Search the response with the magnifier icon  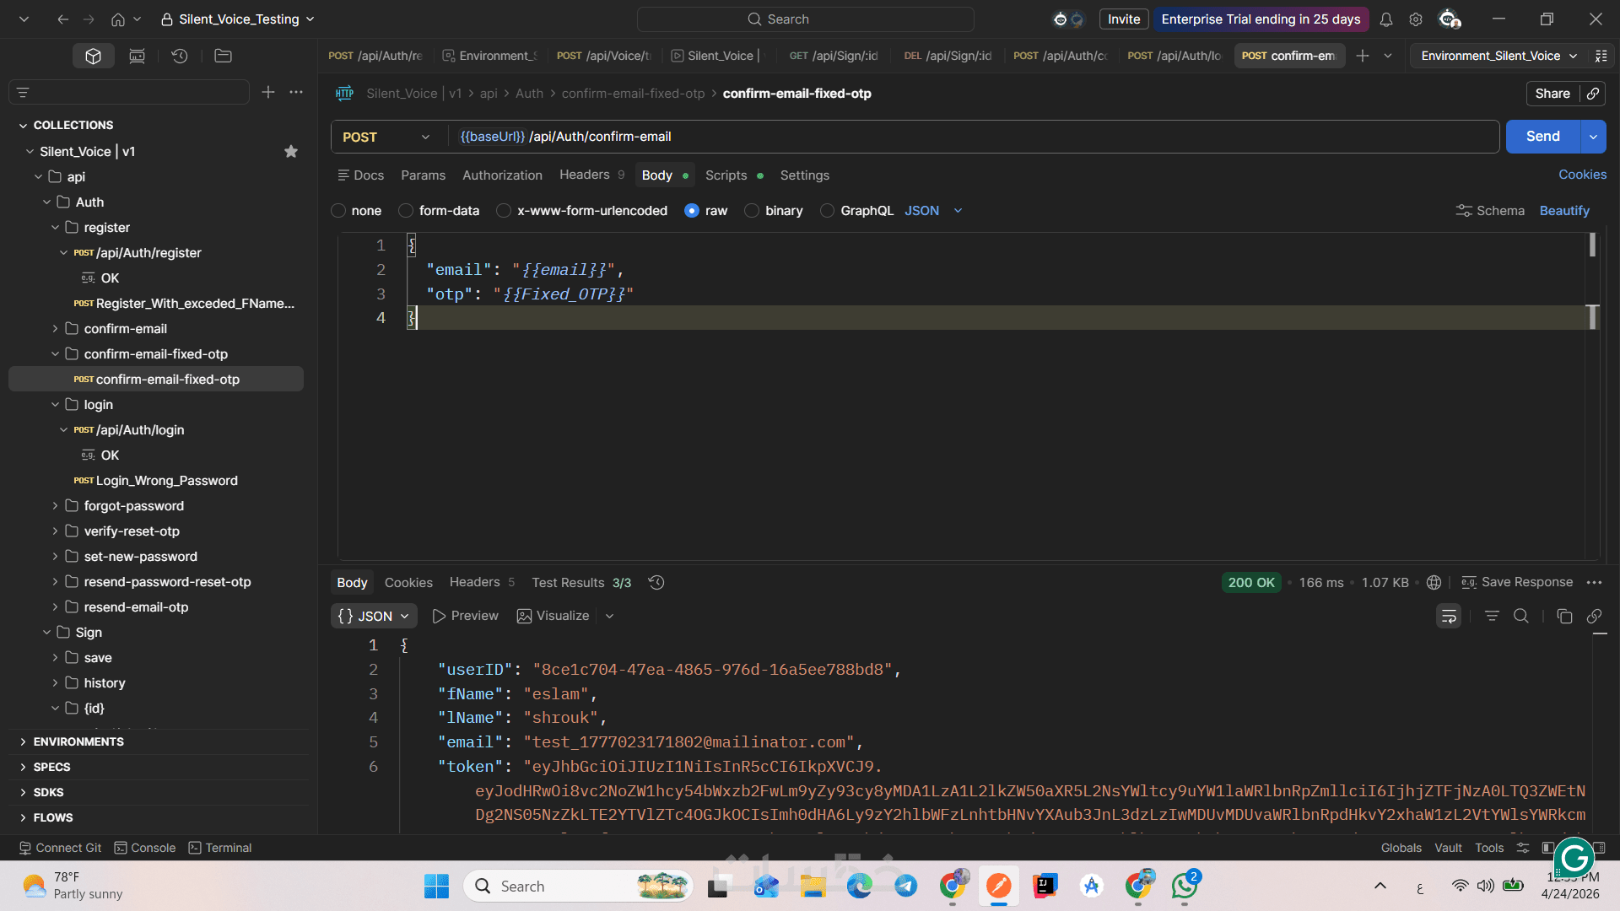[x=1521, y=617]
